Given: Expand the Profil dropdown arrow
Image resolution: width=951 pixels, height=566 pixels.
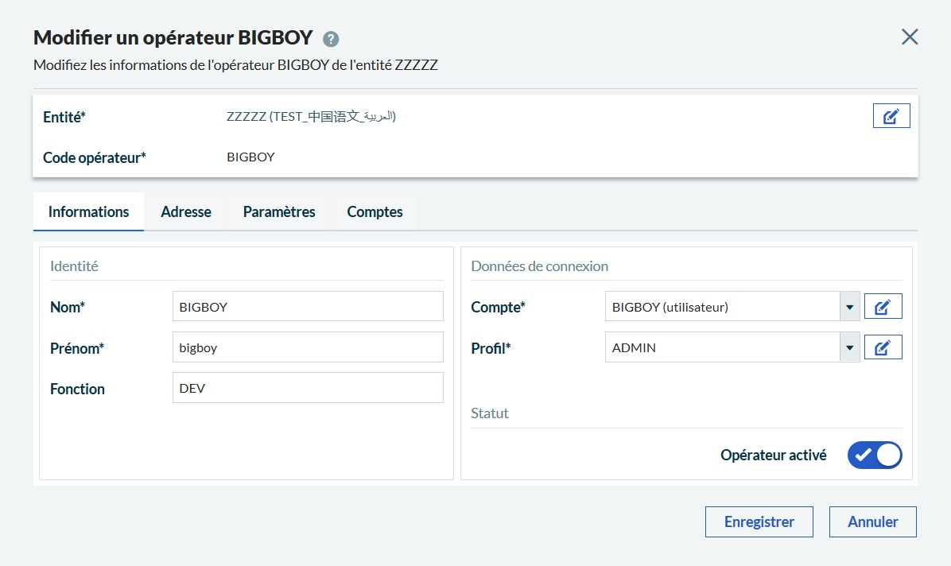Looking at the screenshot, I should [849, 347].
